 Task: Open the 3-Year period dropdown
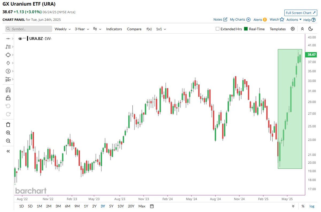[x=82, y=29]
